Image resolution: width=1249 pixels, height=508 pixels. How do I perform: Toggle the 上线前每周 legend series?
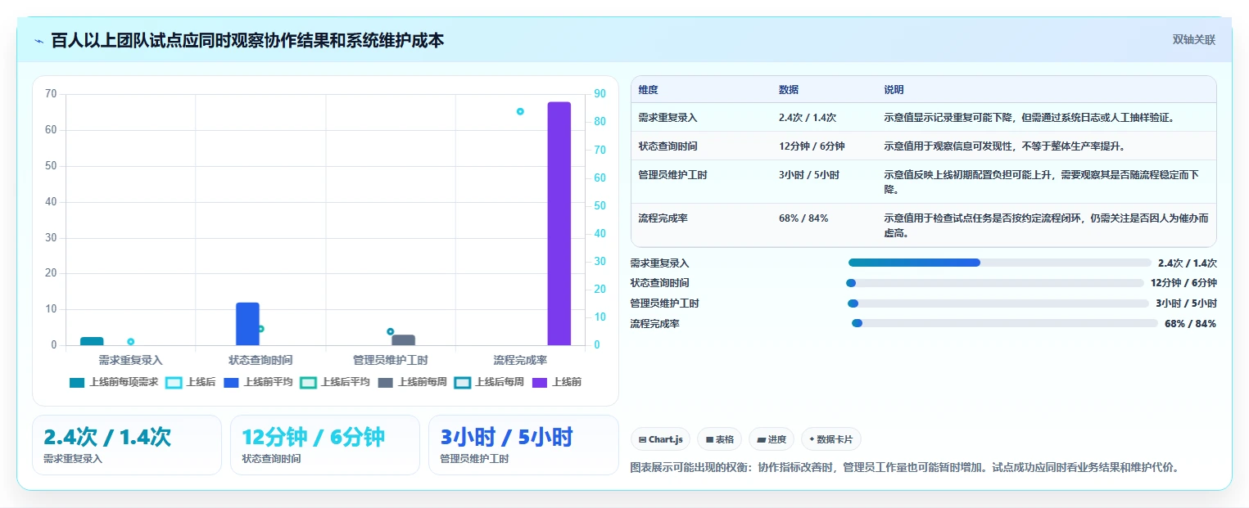click(x=413, y=382)
